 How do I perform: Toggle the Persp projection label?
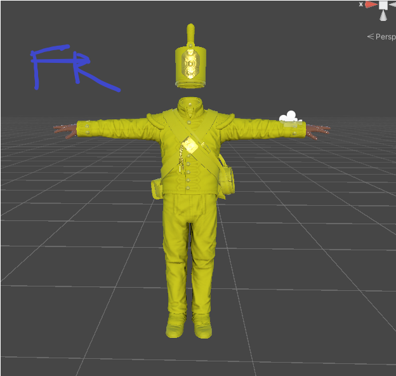[x=381, y=37]
